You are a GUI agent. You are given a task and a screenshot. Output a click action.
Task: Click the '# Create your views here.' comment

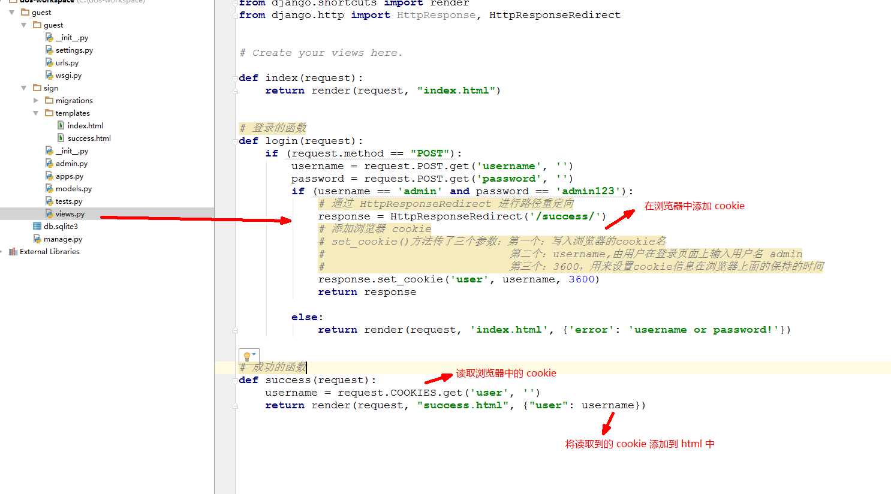(x=321, y=53)
